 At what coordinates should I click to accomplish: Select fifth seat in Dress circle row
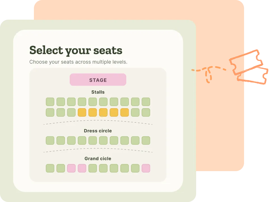pos(93,140)
